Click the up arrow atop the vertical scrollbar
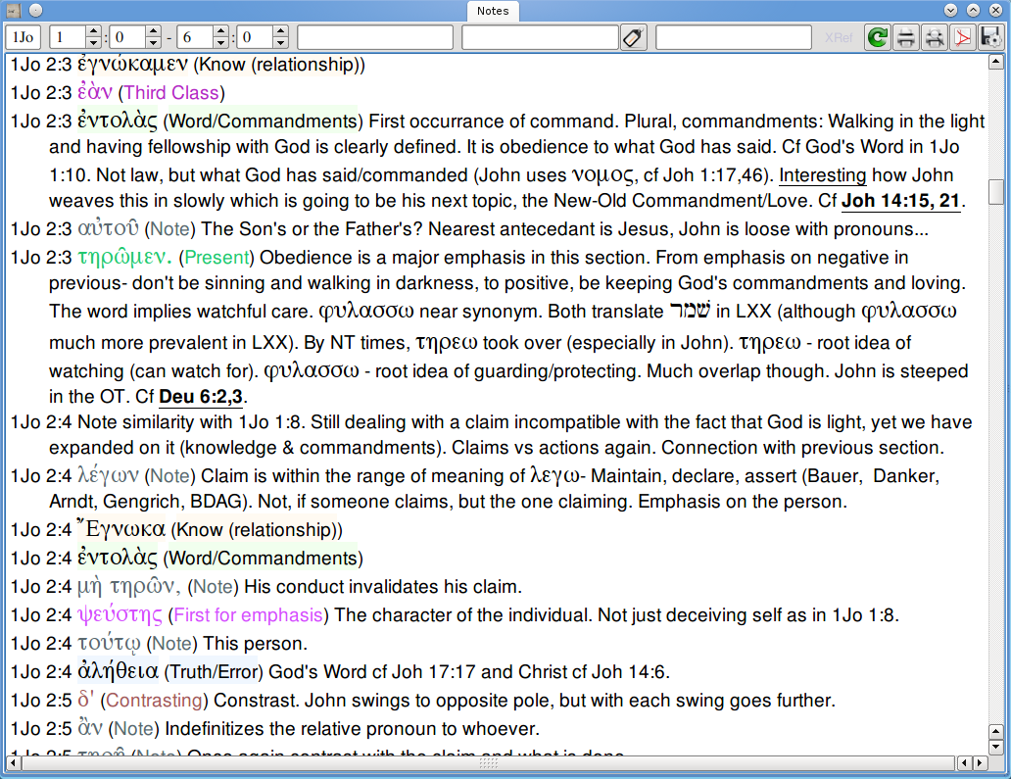Image resolution: width=1011 pixels, height=779 pixels. coord(996,62)
